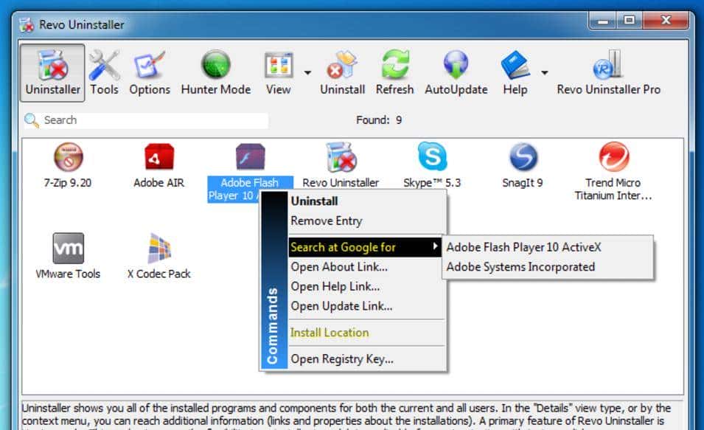Choose Uninstall from context menu

[x=367, y=201]
